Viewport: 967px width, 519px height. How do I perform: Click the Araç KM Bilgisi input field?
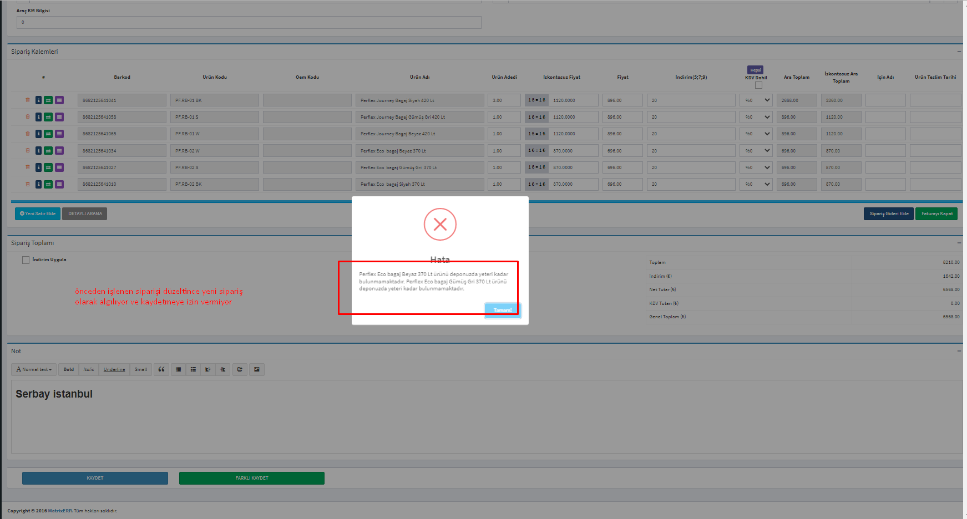click(249, 22)
